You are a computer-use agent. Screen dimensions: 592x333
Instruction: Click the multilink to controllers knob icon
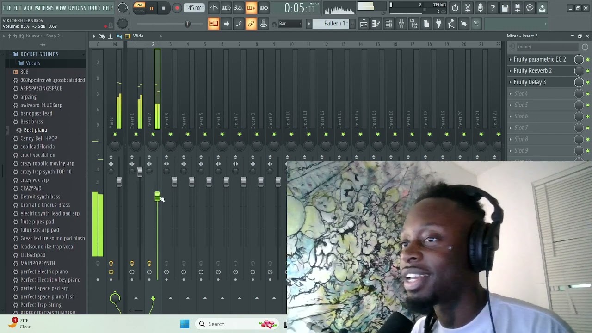click(264, 24)
